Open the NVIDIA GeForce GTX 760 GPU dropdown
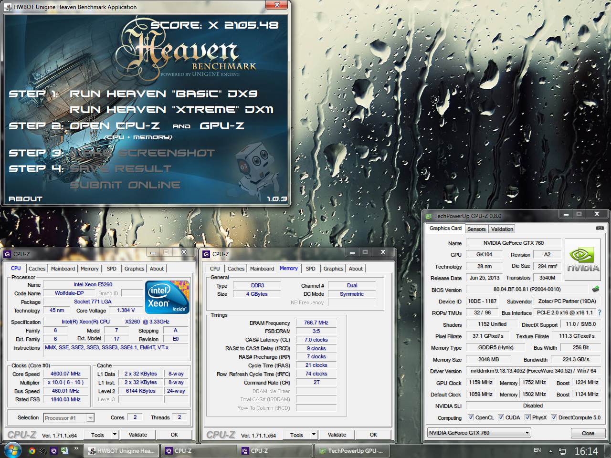This screenshot has width=611, height=458. [479, 433]
